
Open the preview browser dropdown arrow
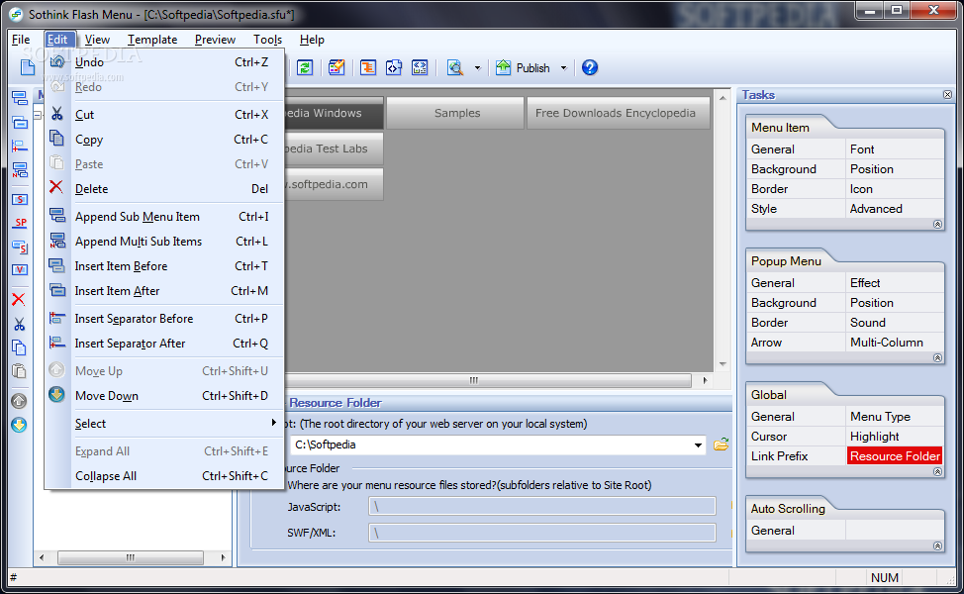click(477, 68)
